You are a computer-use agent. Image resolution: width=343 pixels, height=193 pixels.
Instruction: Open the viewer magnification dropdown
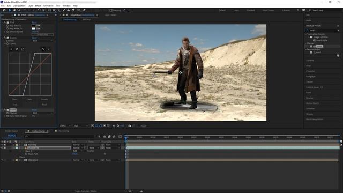(x=65, y=126)
